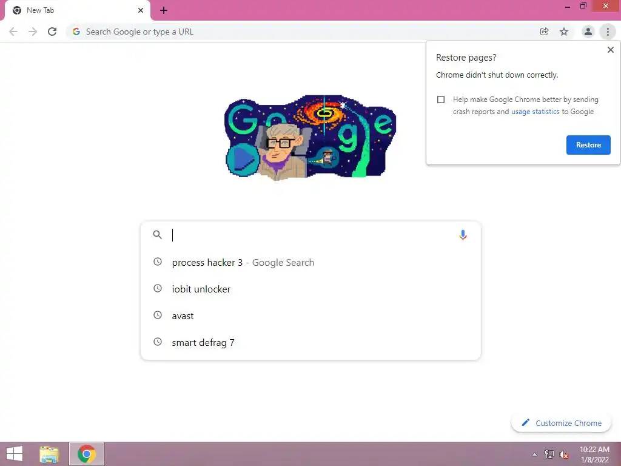Play the Google Doodle video
This screenshot has height=466, width=621.
pyautogui.click(x=243, y=160)
